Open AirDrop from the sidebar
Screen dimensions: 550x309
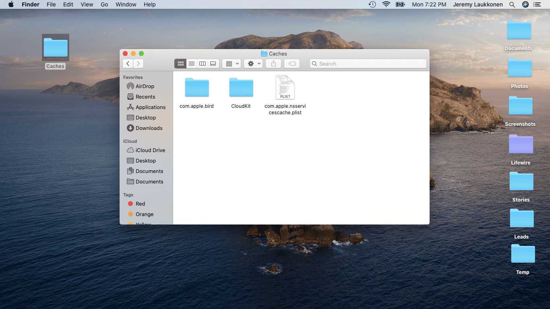(145, 86)
